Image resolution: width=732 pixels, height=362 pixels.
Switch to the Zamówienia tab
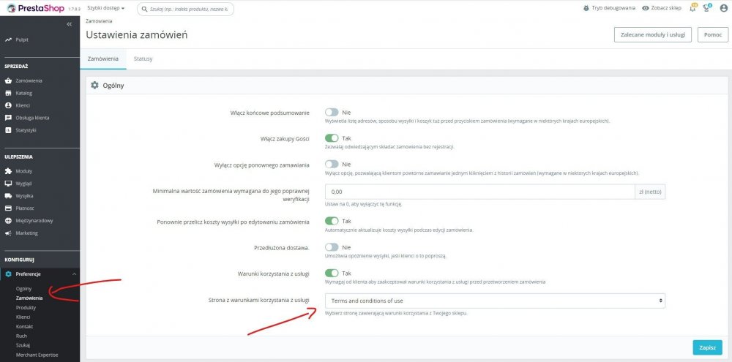click(x=103, y=59)
